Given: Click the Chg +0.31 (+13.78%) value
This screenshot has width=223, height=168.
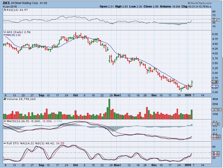Looking at the screenshot, I should click(195, 6).
